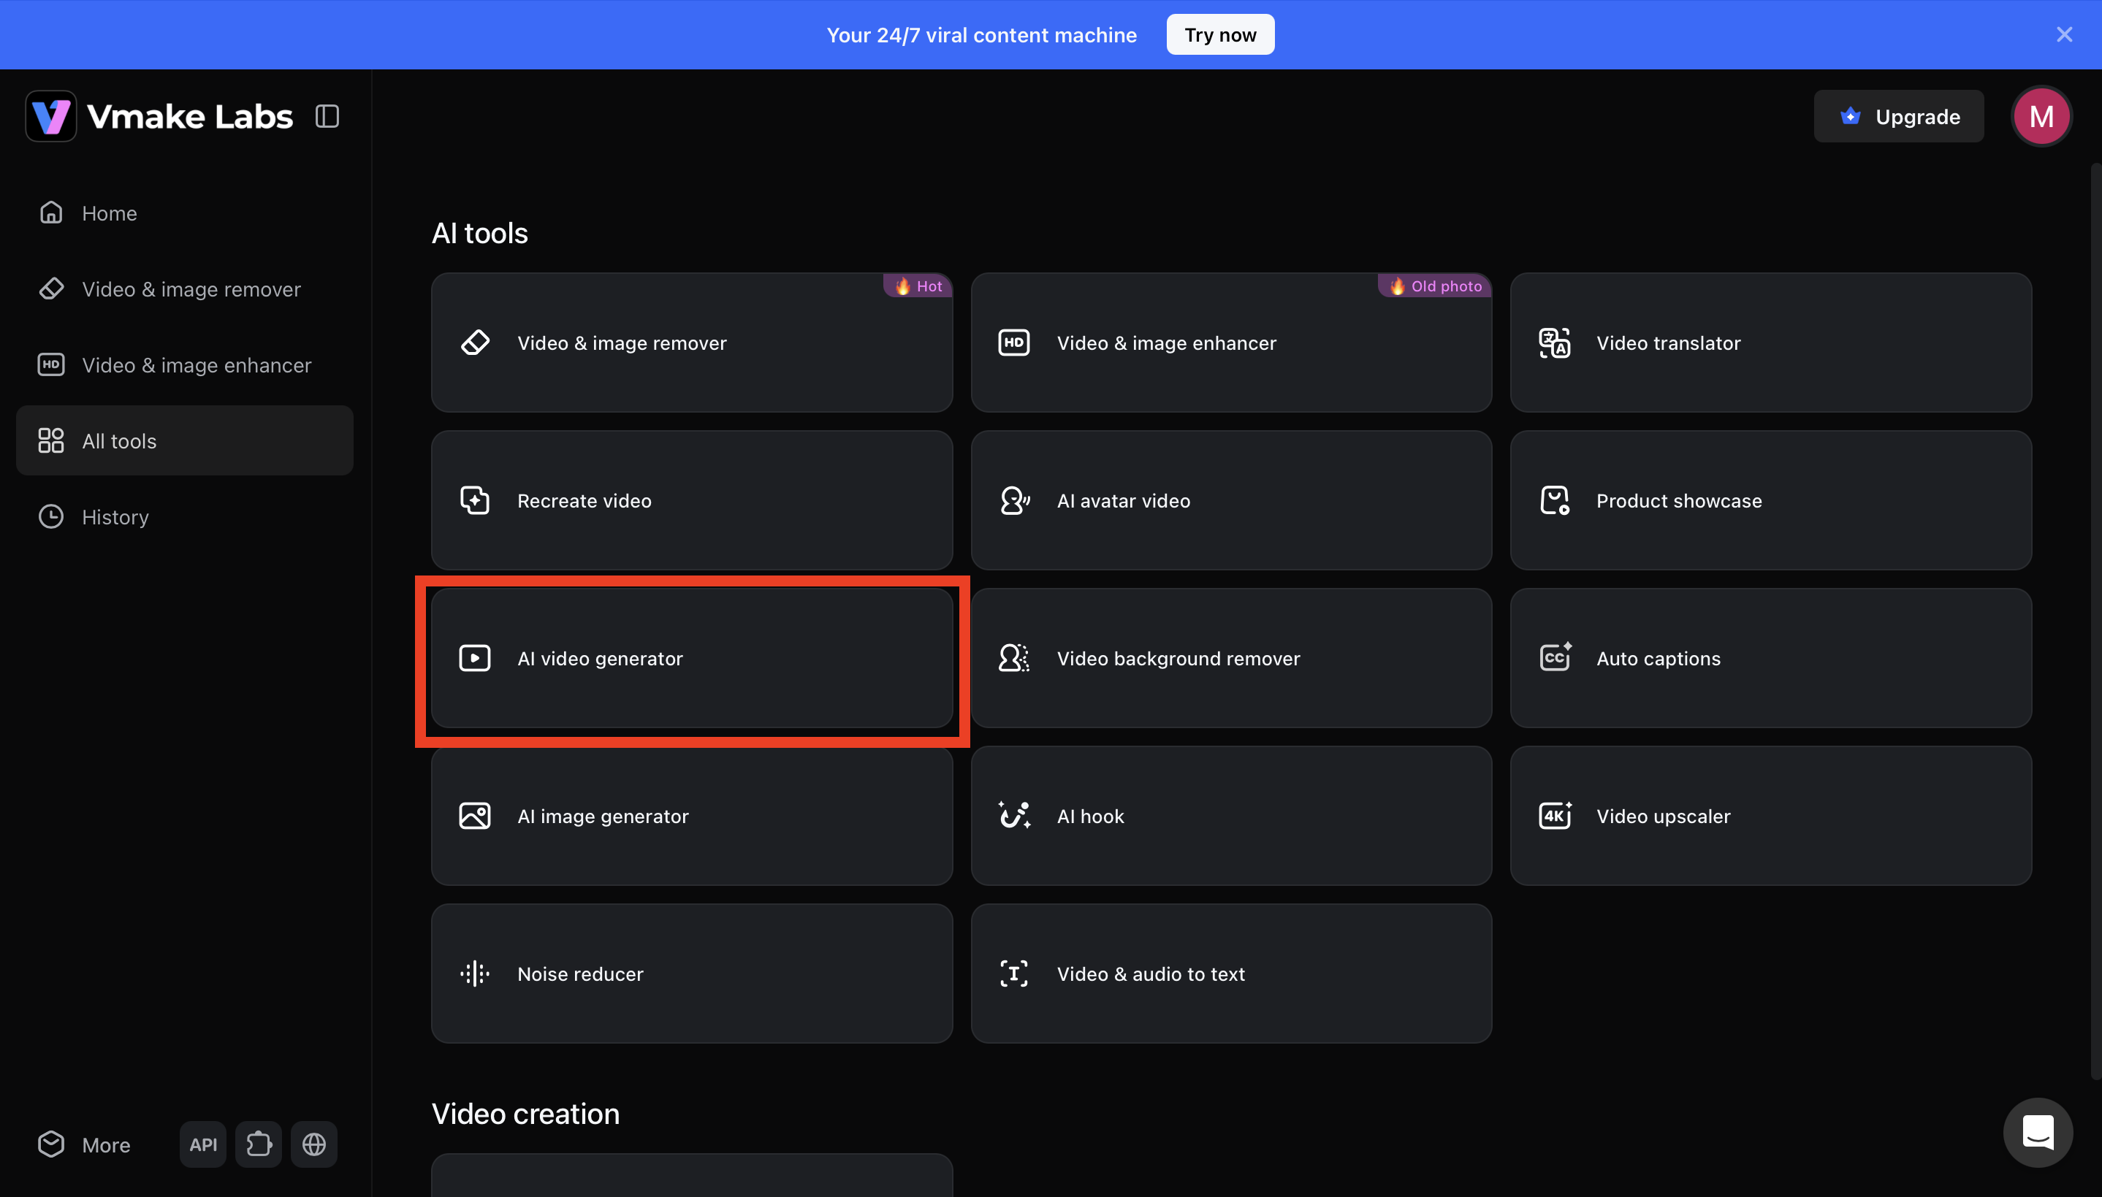Open the Video background remover card
2102x1197 pixels.
point(1231,659)
